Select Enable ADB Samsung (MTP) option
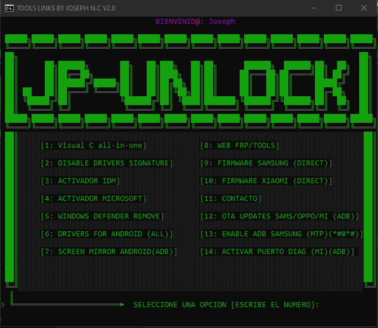Viewport: 378px width, 328px height. point(282,234)
